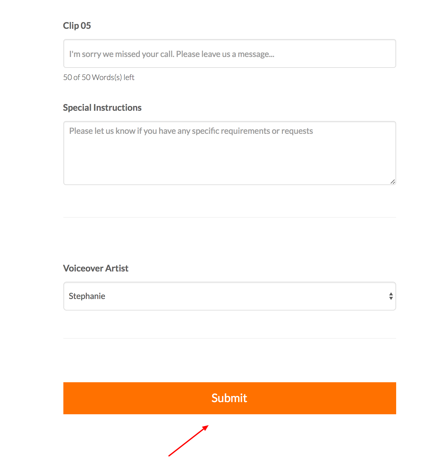Click the white "Submit" word on the button
Screen dimensions: 448x461
[229, 398]
